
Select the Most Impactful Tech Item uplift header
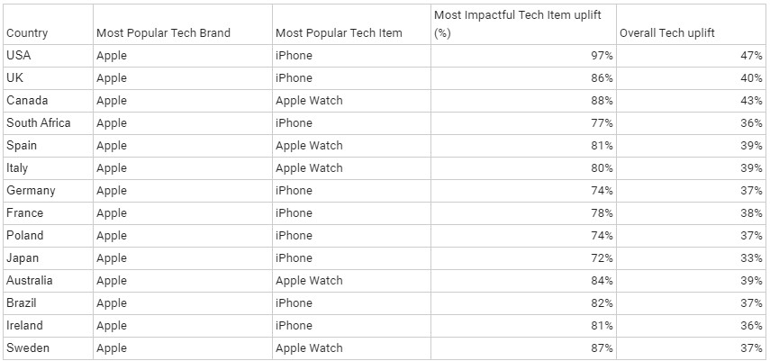click(518, 23)
